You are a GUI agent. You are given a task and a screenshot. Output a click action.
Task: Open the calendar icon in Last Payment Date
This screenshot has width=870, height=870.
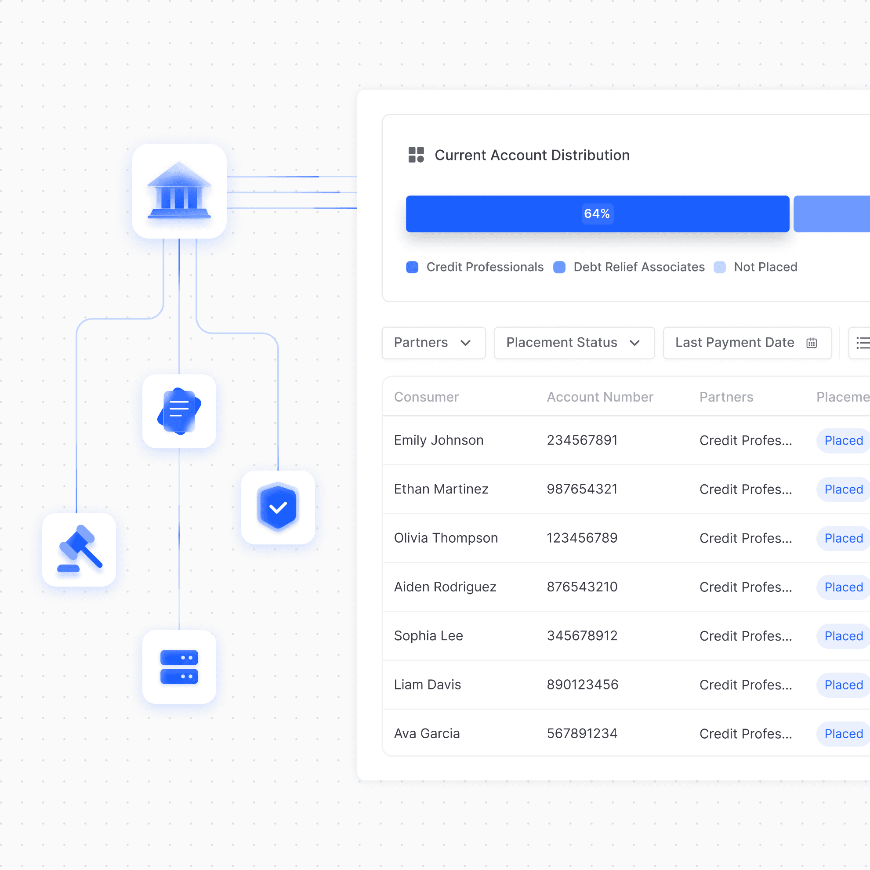click(812, 343)
